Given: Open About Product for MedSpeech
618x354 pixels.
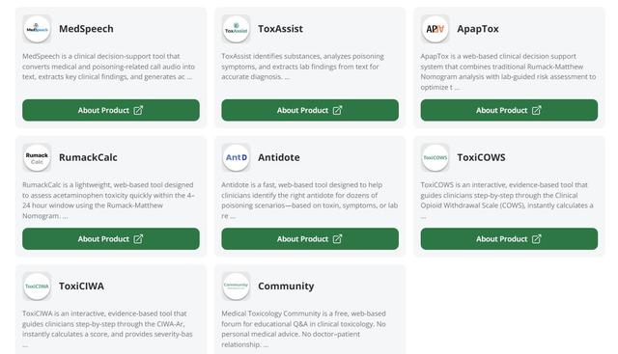Looking at the screenshot, I should (x=111, y=110).
